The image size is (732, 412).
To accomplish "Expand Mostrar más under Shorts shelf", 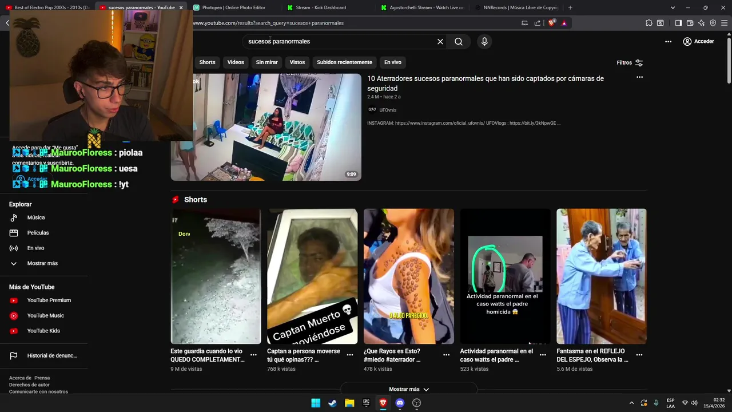I will (409, 389).
